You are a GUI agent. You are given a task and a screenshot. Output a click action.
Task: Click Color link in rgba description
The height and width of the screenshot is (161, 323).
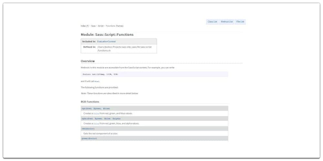pos(96,124)
